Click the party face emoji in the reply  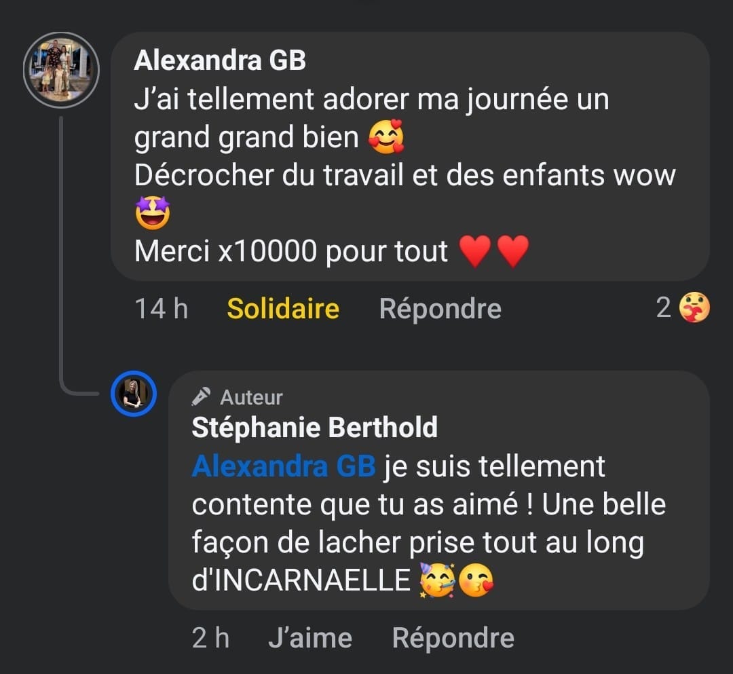[436, 580]
